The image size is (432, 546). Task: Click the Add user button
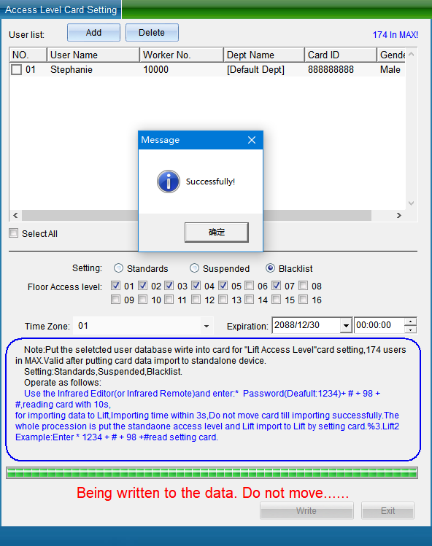94,33
